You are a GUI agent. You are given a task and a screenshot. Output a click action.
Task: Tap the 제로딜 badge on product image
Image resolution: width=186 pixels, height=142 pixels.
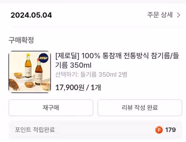[44, 58]
